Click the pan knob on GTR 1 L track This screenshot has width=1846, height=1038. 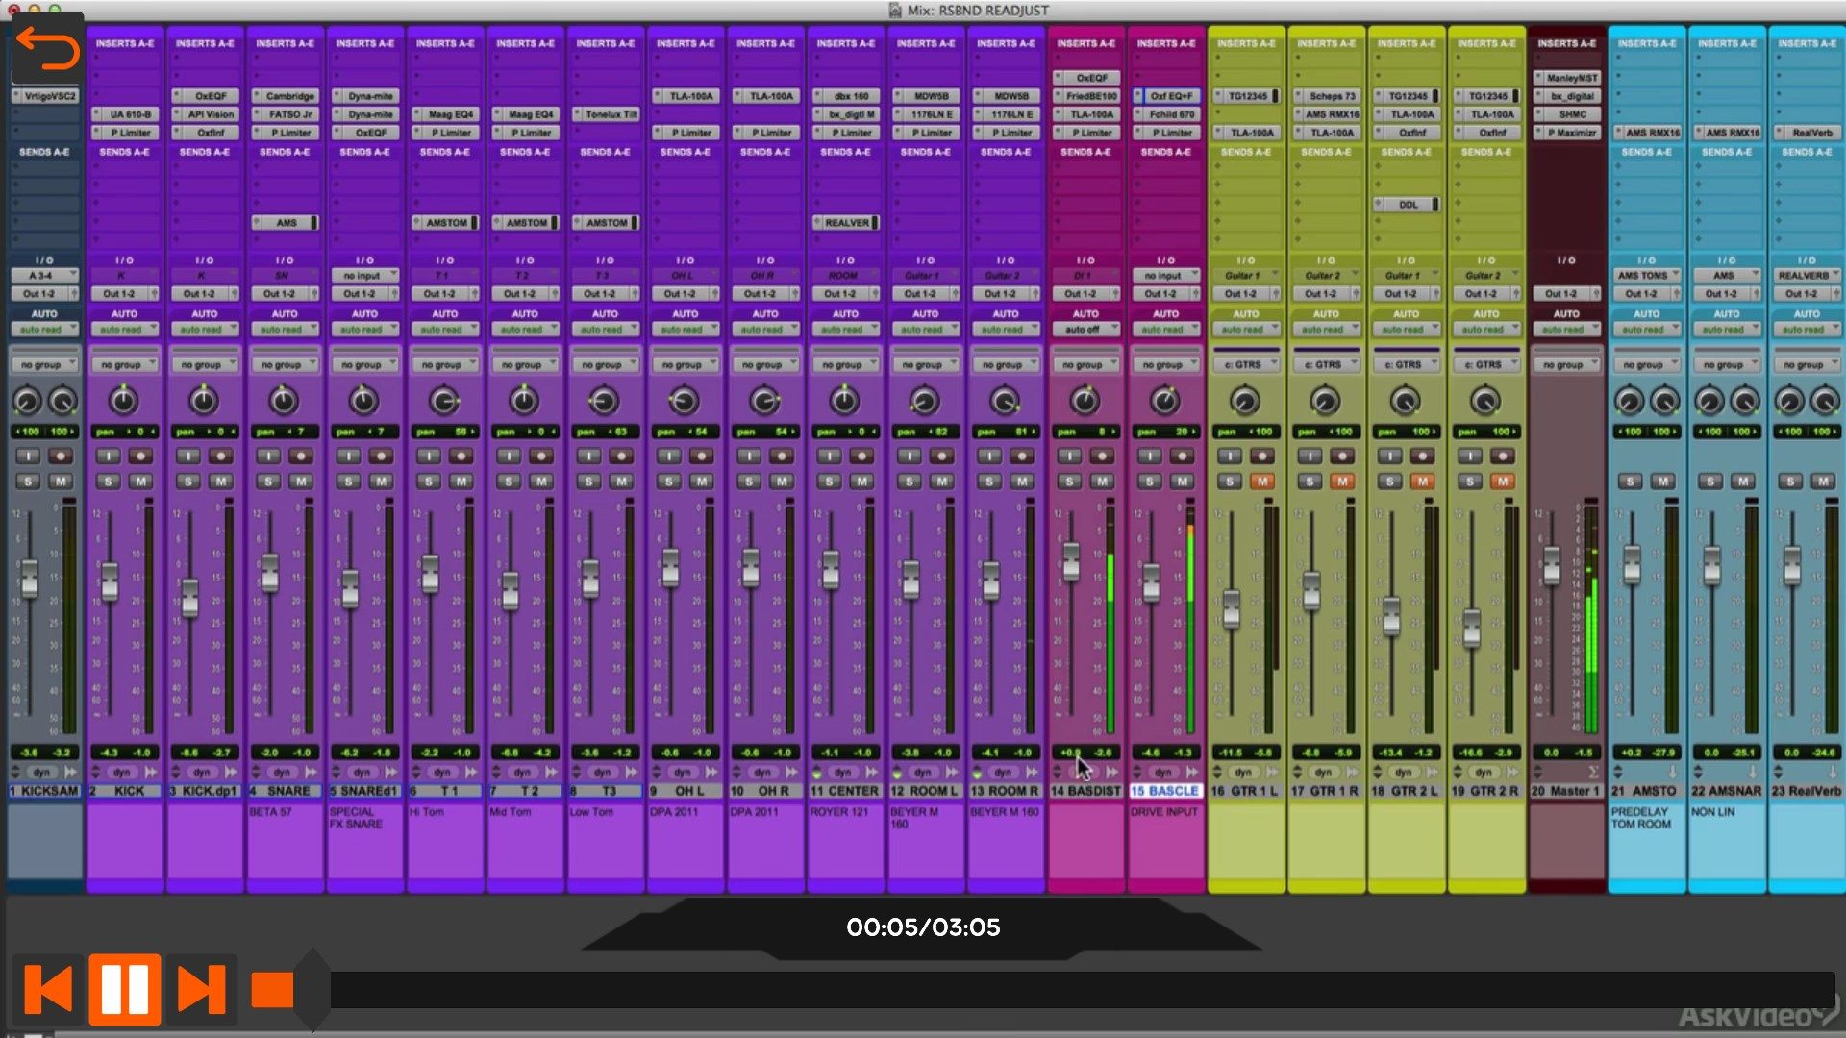pos(1245,401)
